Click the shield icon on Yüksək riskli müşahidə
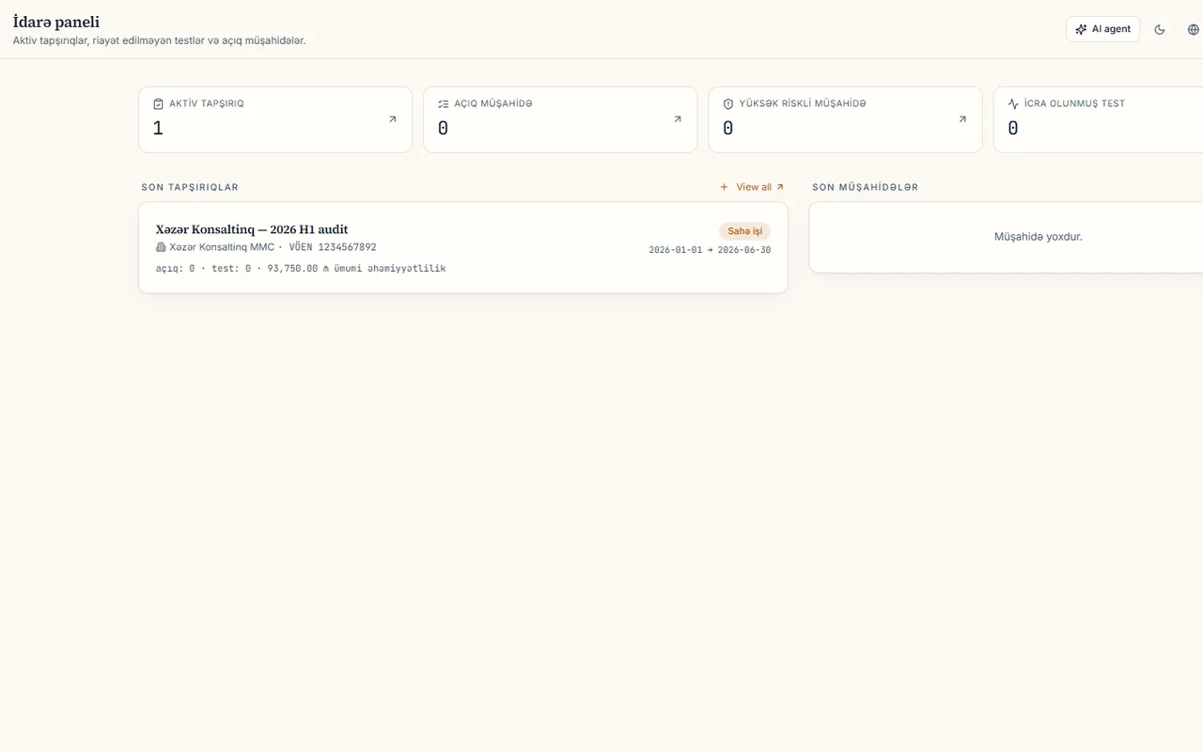1203x752 pixels. coord(727,103)
